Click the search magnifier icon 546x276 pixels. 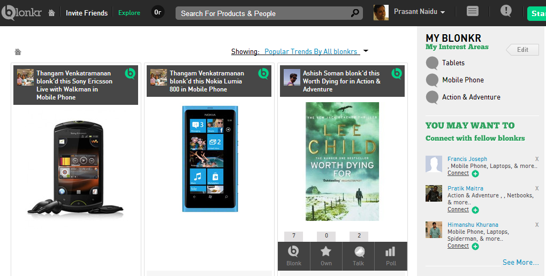pos(355,13)
